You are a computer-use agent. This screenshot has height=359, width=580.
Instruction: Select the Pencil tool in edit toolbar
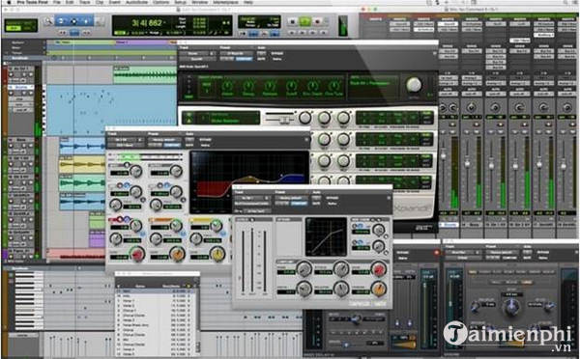pyautogui.click(x=100, y=21)
